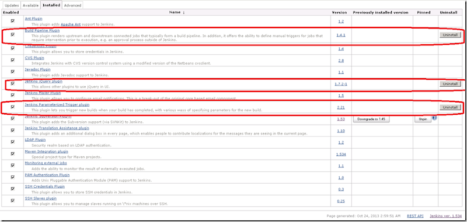467x222 pixels.
Task: Switch to the Available tab
Action: pos(31,5)
